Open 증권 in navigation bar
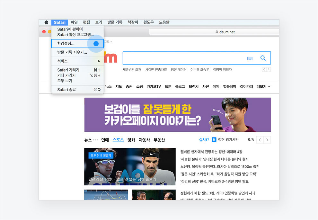Viewport: 318px width, 220px height. pyautogui.click(x=129, y=87)
